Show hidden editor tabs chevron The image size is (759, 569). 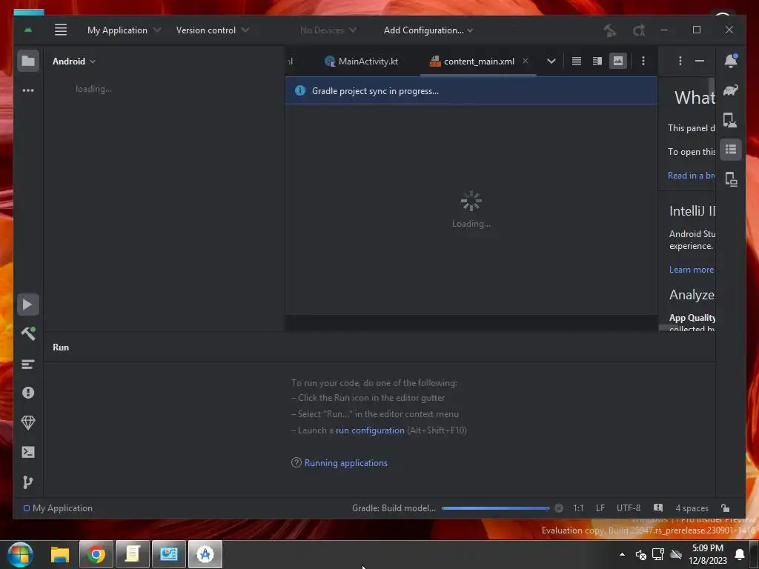551,61
